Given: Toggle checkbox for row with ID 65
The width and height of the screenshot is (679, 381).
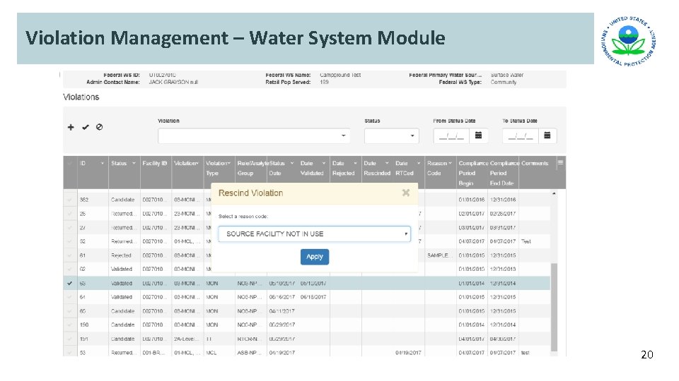Looking at the screenshot, I should click(x=70, y=311).
